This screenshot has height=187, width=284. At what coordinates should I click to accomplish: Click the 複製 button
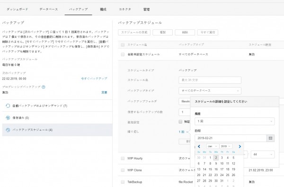pos(163,33)
